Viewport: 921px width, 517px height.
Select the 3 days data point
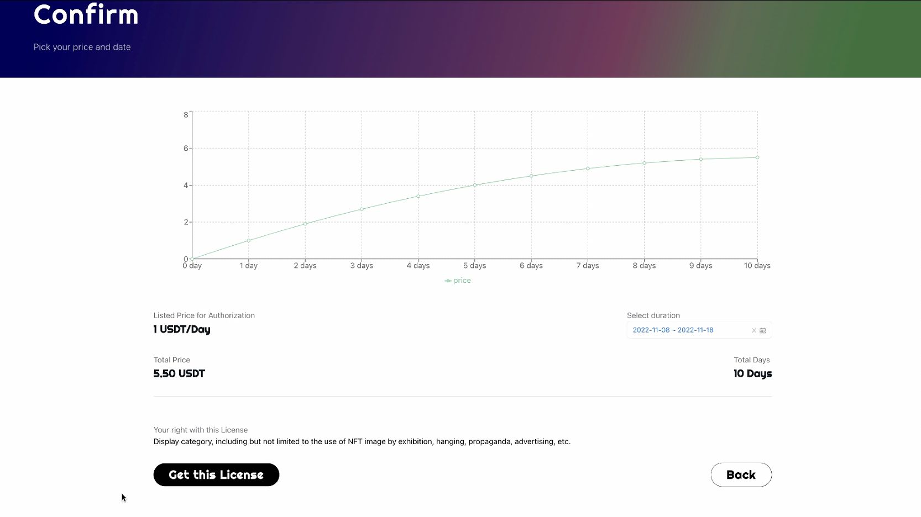click(x=362, y=209)
